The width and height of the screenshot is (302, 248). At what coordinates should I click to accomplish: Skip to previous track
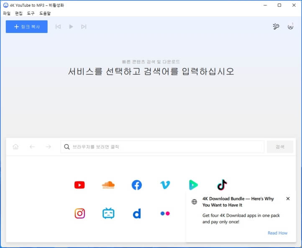[x=58, y=27]
